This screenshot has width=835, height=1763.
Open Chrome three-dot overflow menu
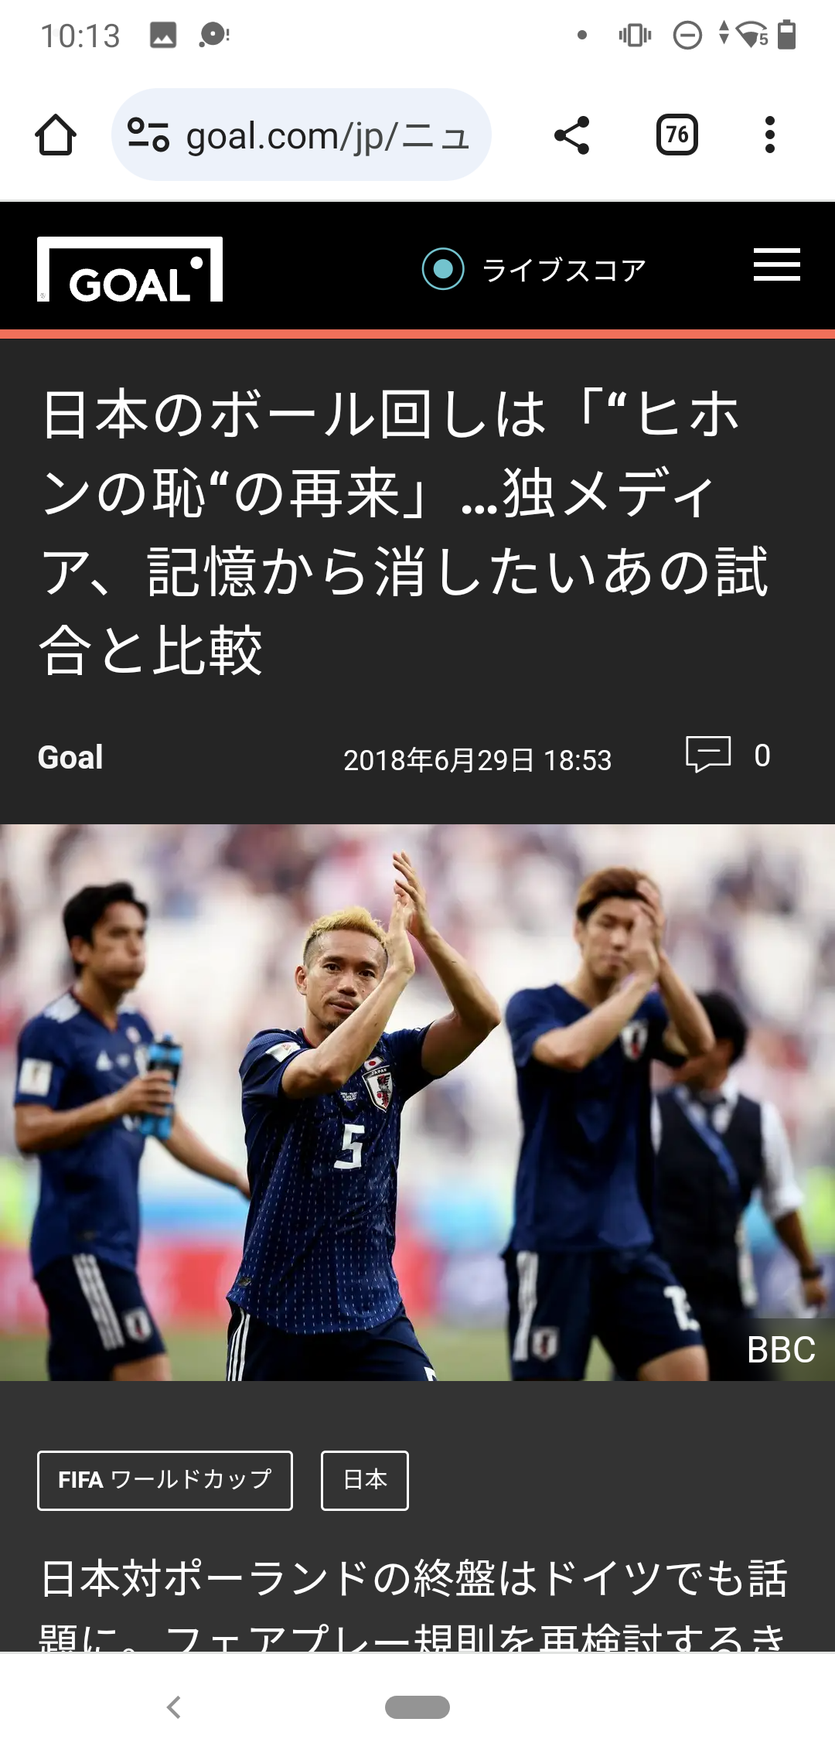769,135
